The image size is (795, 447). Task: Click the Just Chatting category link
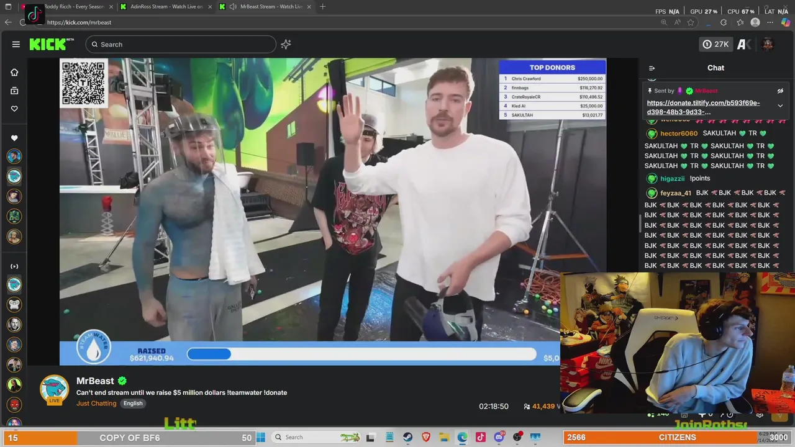[x=96, y=404]
